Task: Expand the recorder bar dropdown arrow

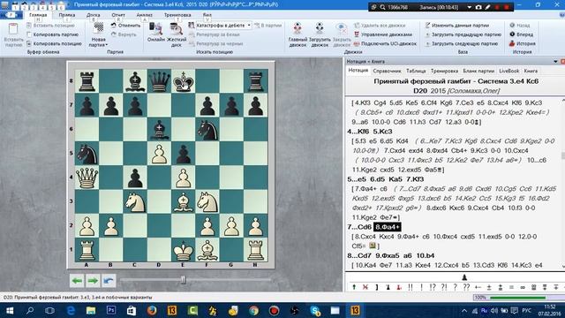Action: point(469,7)
